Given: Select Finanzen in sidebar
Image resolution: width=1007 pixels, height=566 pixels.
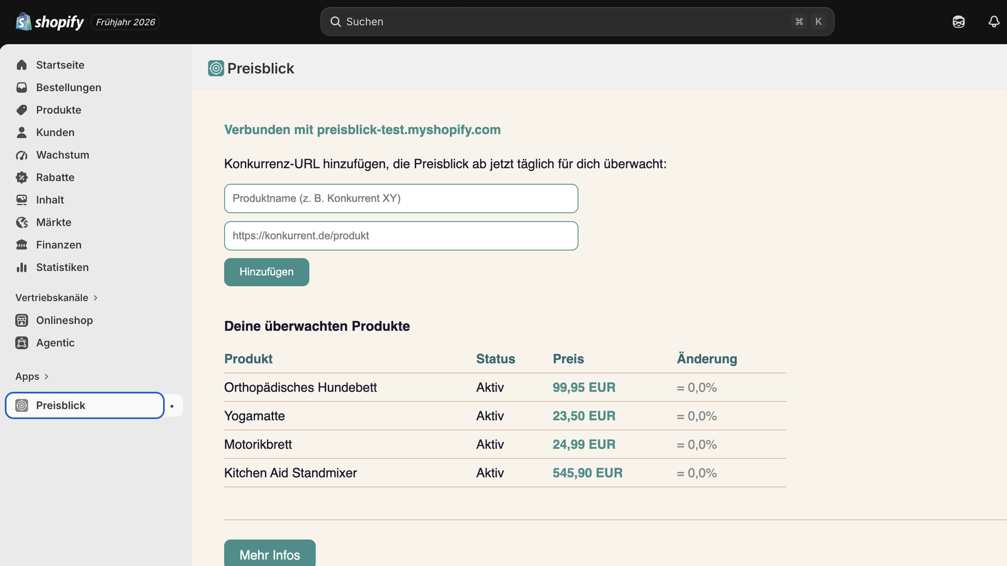Looking at the screenshot, I should pos(59,245).
